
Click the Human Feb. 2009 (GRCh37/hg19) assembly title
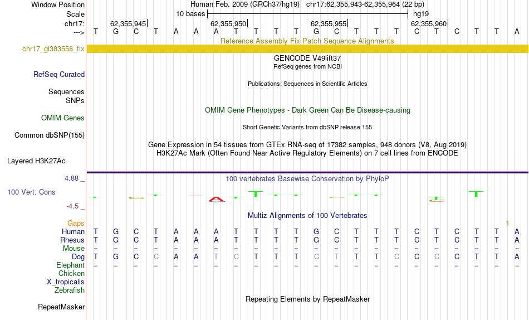click(245, 4)
